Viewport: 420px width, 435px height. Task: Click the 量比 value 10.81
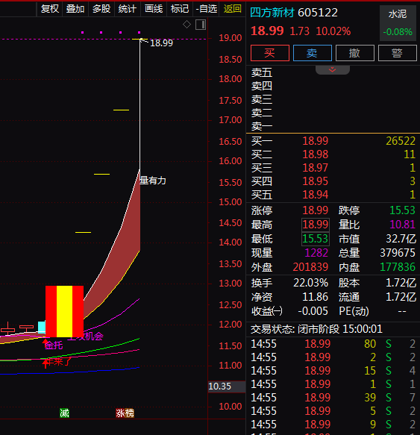[402, 225]
